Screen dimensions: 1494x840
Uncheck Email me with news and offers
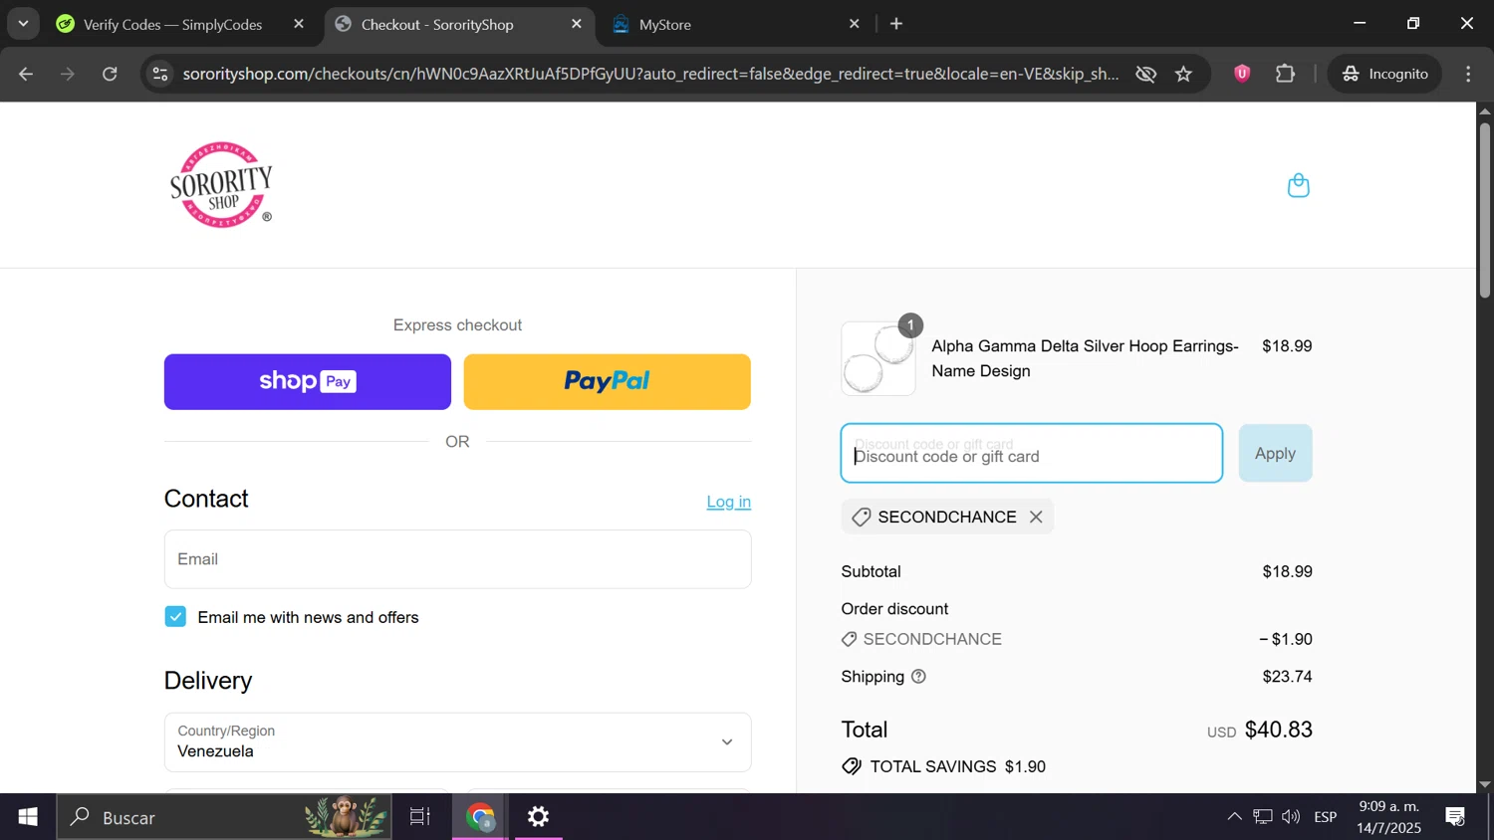(x=175, y=617)
